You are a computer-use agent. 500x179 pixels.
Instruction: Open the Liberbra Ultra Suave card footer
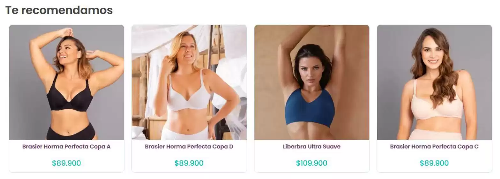click(x=312, y=156)
